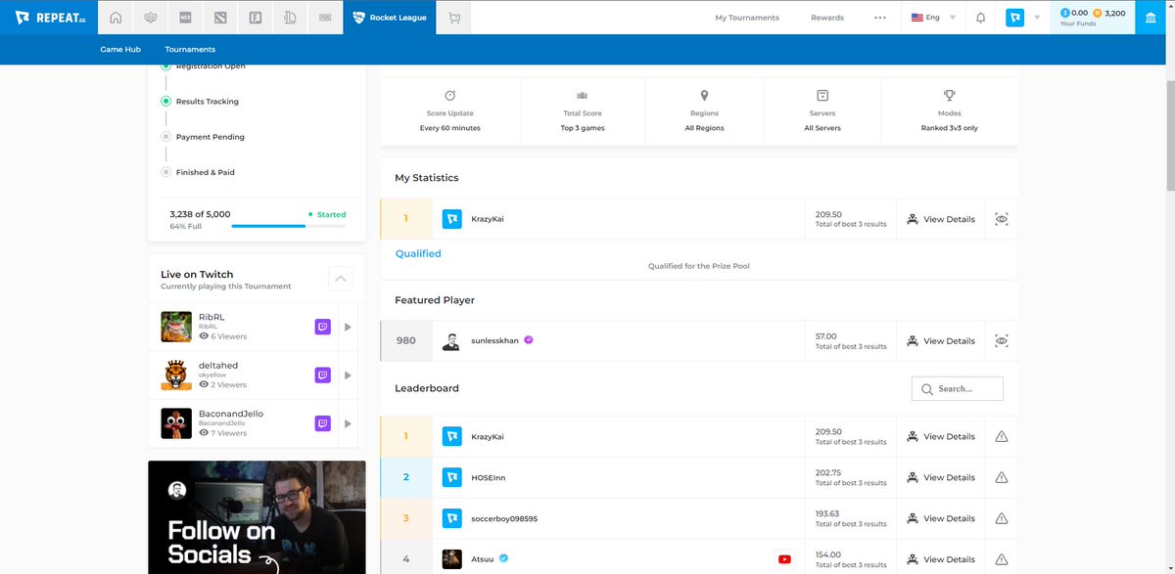Expand RibRL stream with play arrow
The width and height of the screenshot is (1175, 574).
[348, 327]
